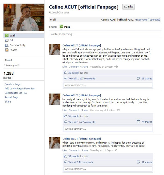Viewport: 164px width, 175px height.
Task: Click the page profile picture
Action: tap(24, 17)
